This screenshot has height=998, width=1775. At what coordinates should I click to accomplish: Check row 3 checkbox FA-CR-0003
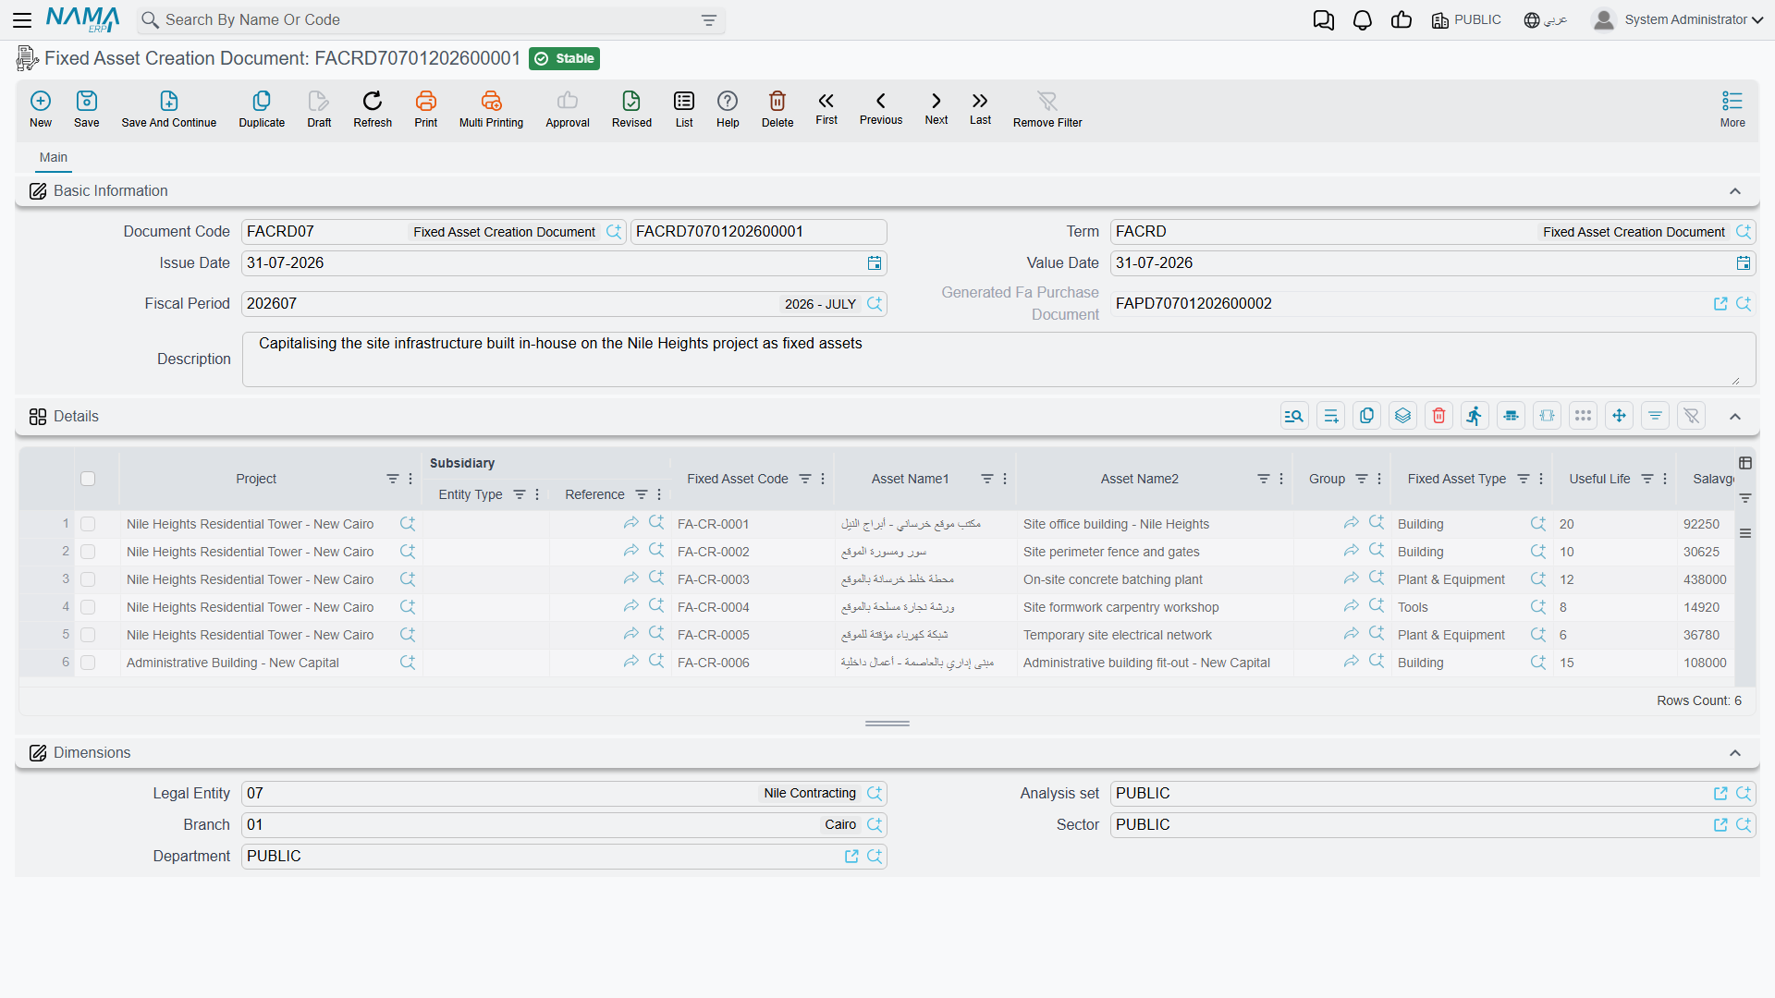88,579
